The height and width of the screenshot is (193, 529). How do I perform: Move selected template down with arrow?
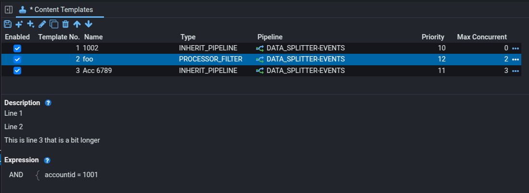coord(89,24)
